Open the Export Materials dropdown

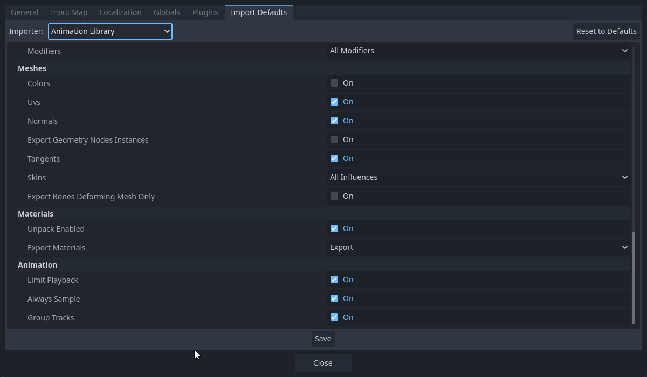478,247
